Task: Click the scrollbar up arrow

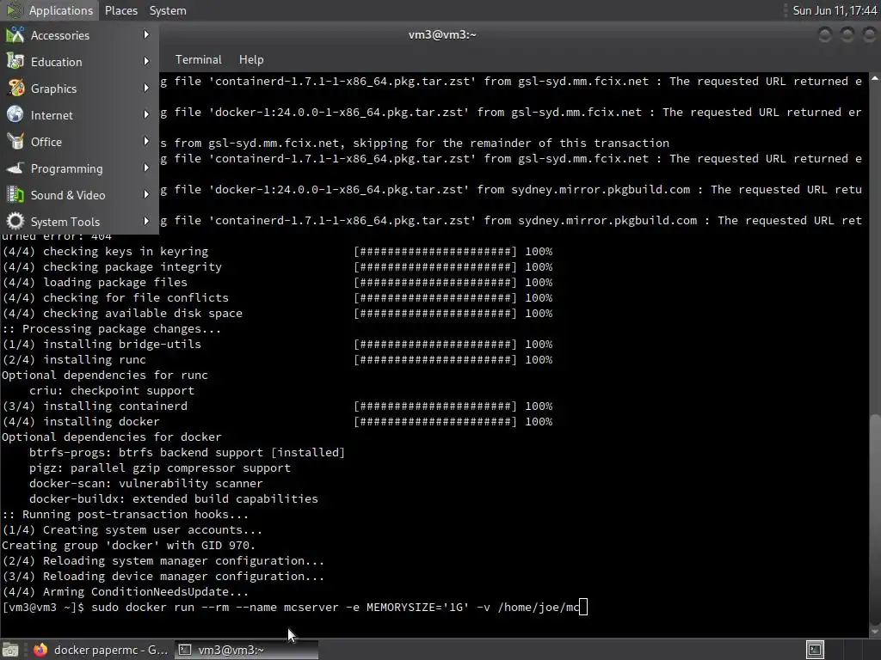Action: 875,79
